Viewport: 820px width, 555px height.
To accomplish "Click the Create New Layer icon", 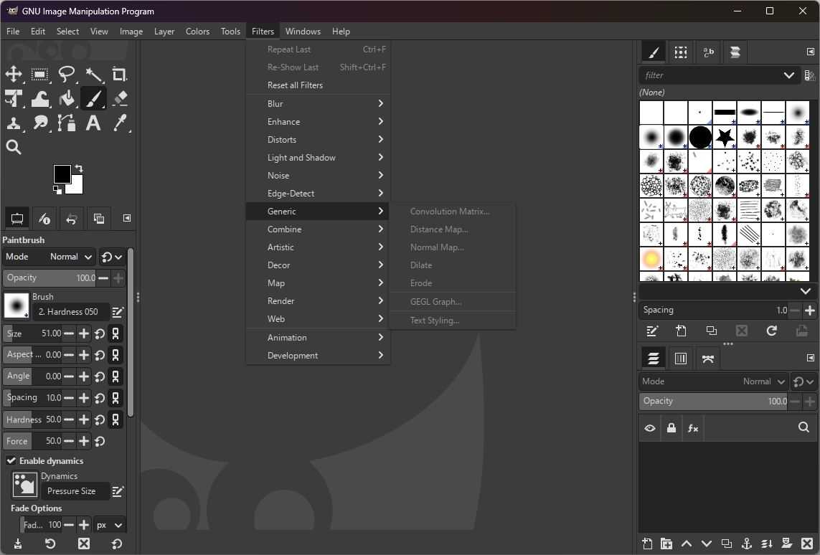I will pyautogui.click(x=646, y=544).
